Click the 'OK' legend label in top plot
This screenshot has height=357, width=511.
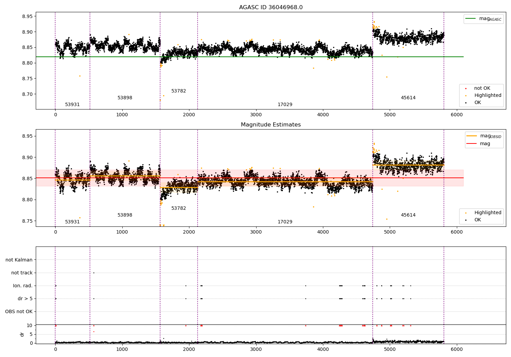(x=478, y=103)
